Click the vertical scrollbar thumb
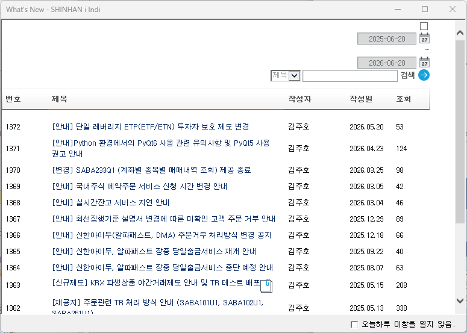 coord(460,132)
